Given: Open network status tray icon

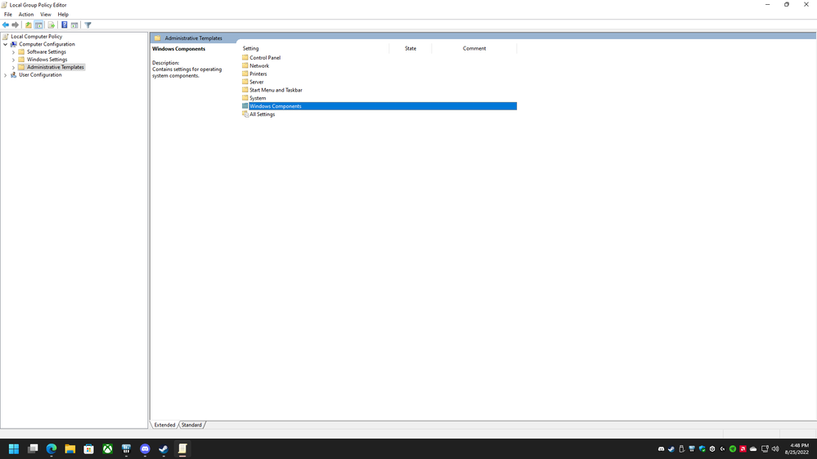Looking at the screenshot, I should [x=765, y=449].
